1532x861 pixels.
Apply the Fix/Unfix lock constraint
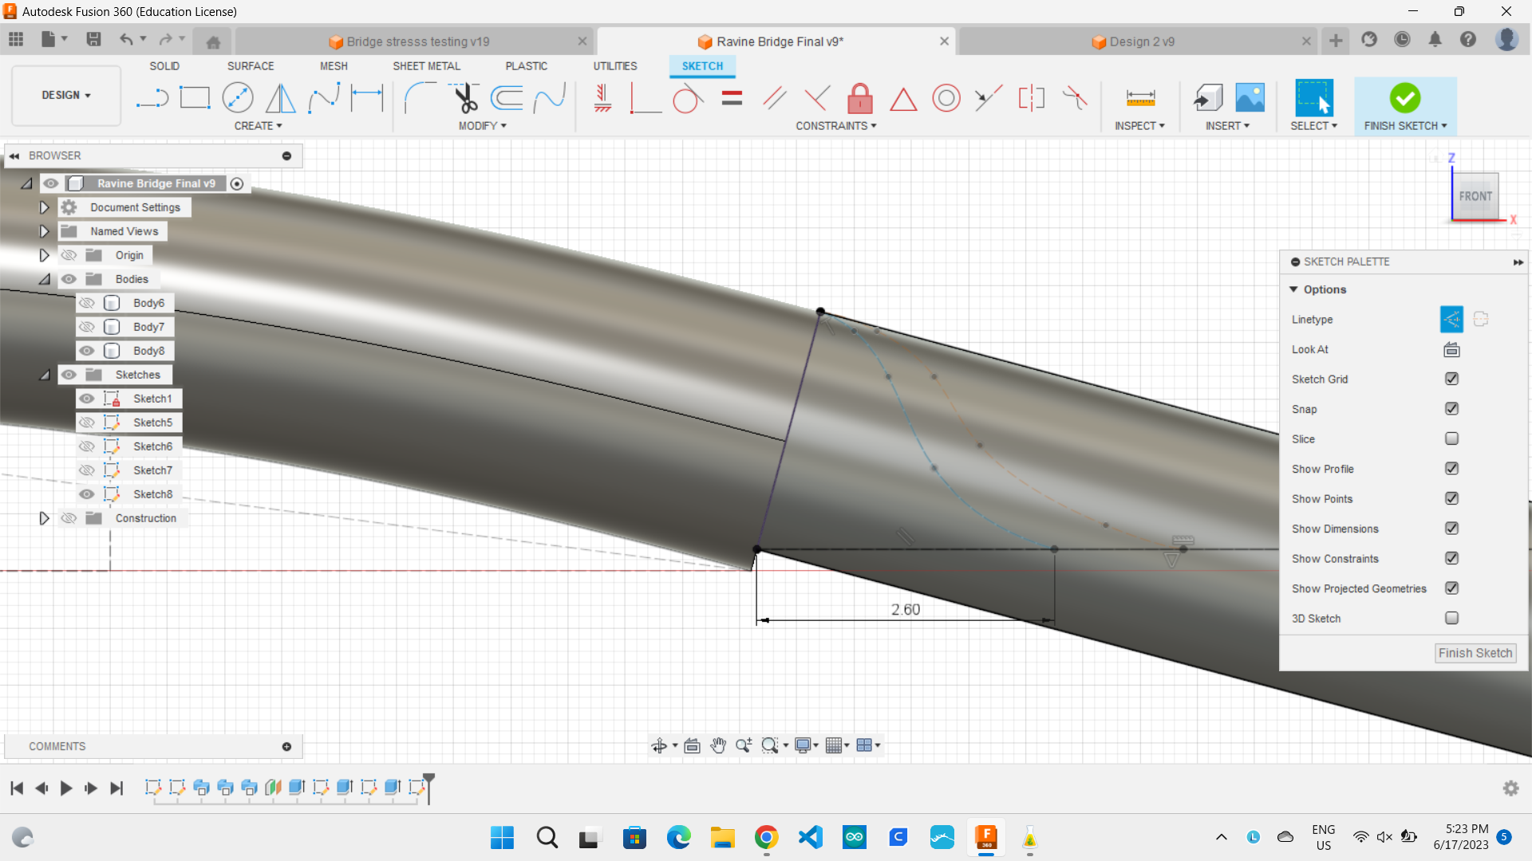(860, 97)
